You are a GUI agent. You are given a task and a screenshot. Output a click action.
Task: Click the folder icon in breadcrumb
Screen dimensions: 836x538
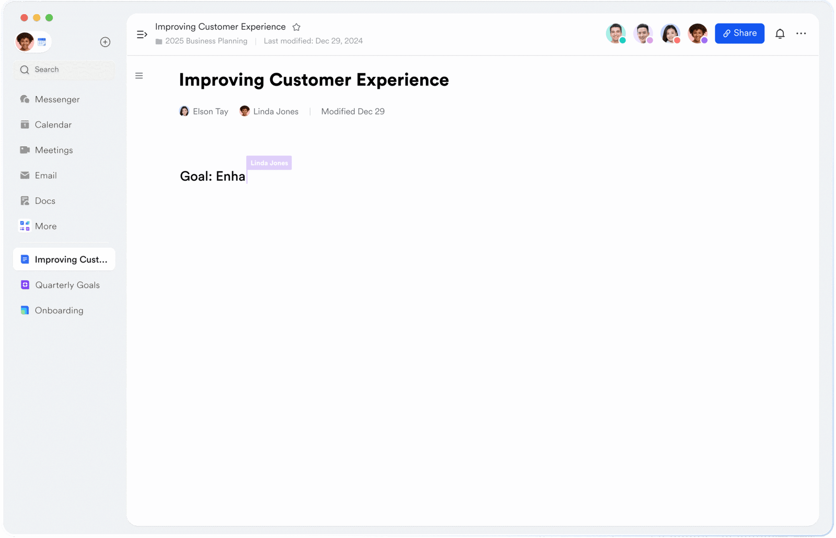(x=159, y=41)
